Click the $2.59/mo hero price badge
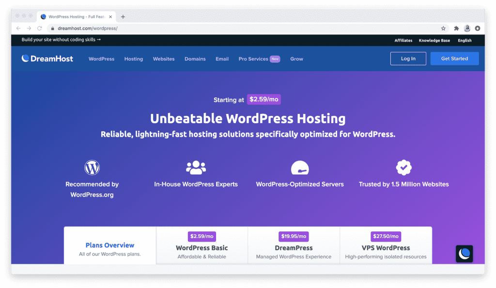The height and width of the screenshot is (288, 496). click(x=264, y=99)
